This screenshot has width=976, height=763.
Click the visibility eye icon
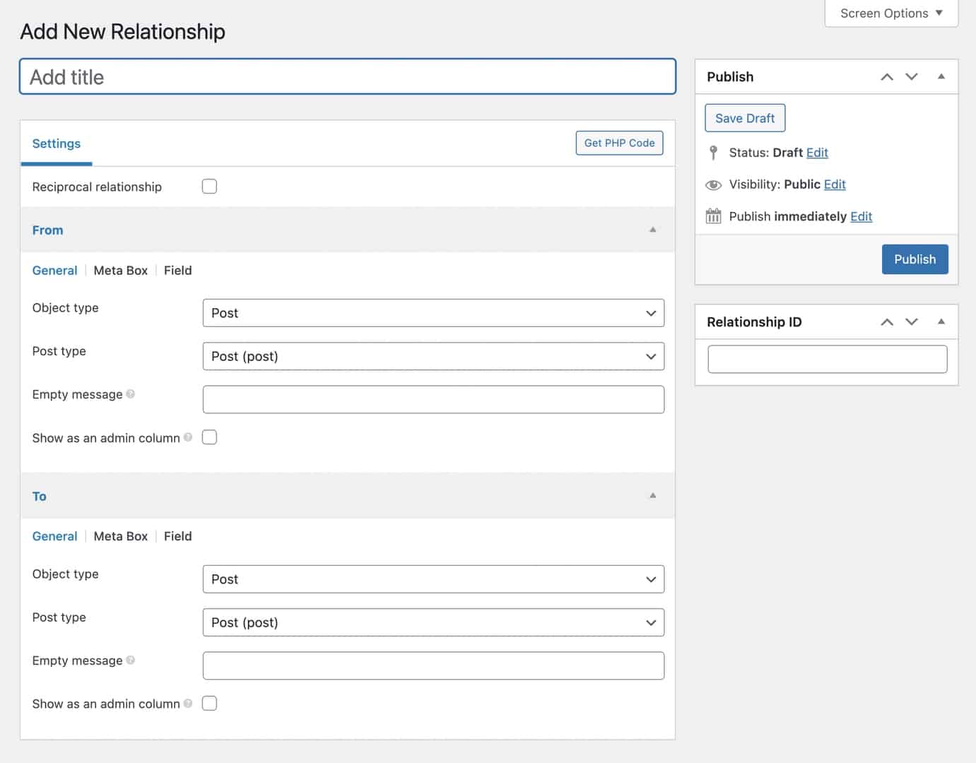pos(714,184)
